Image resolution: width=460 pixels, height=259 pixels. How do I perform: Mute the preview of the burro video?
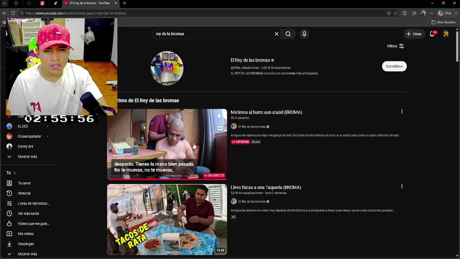pyautogui.click(x=220, y=116)
